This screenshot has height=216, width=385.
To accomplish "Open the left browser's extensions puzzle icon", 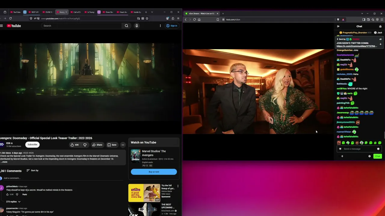I will click(173, 18).
